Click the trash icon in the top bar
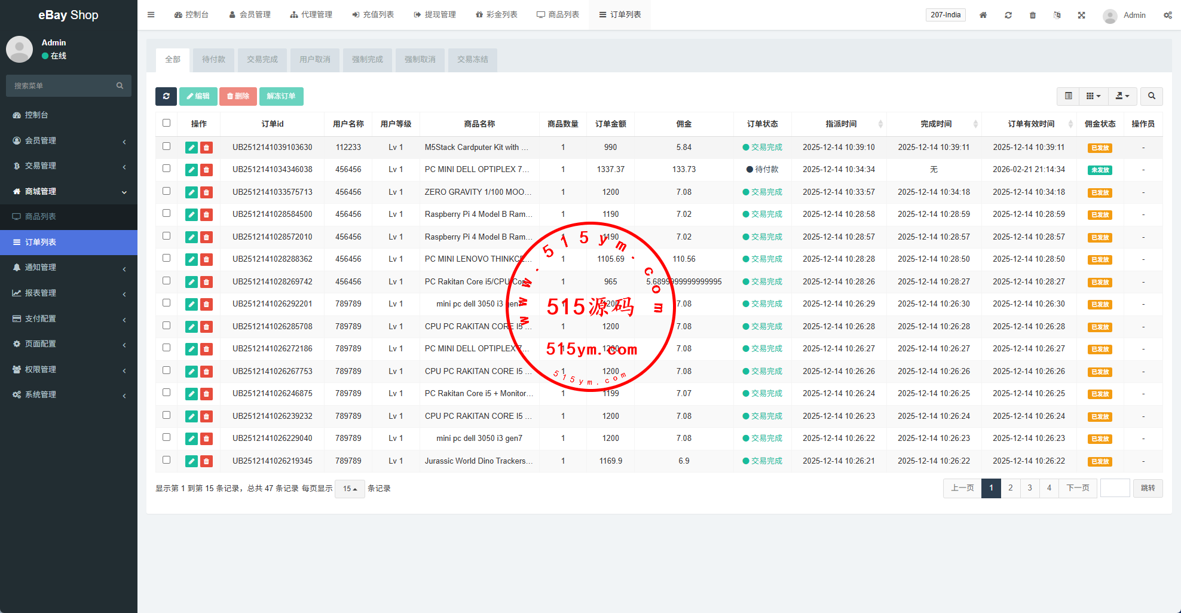The height and width of the screenshot is (613, 1181). tap(1033, 15)
